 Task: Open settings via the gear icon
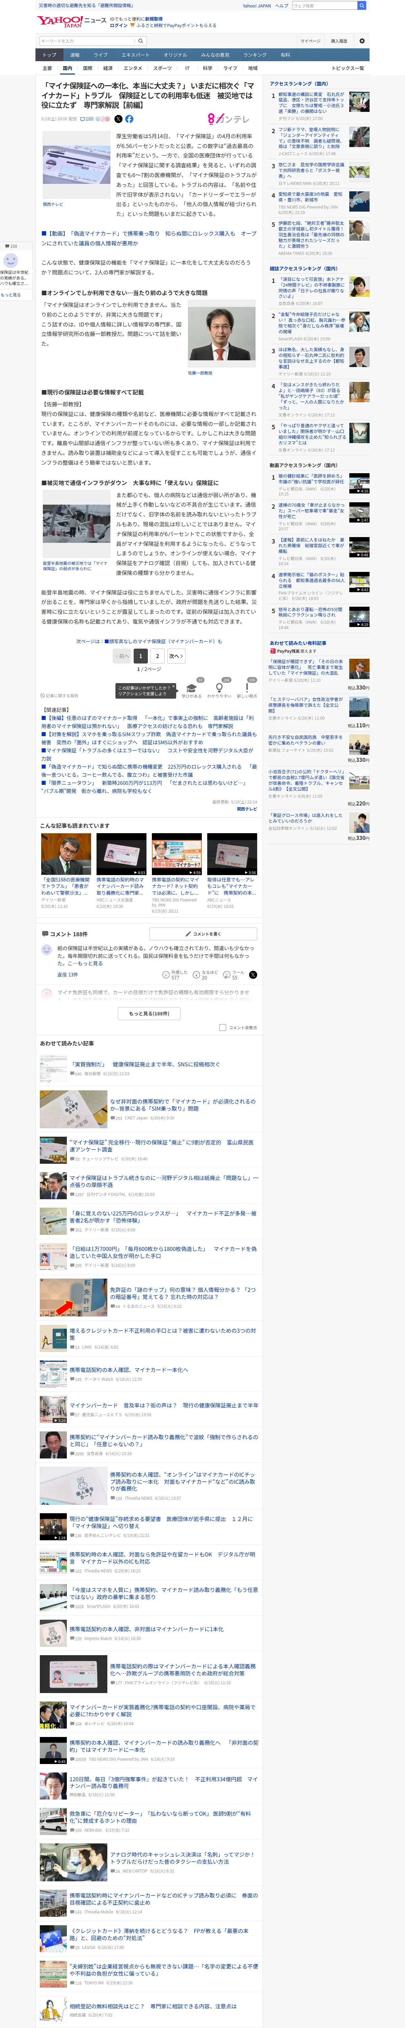click(x=362, y=41)
